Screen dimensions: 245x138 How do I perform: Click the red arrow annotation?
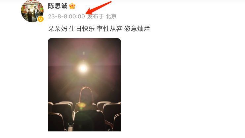tap(99, 8)
